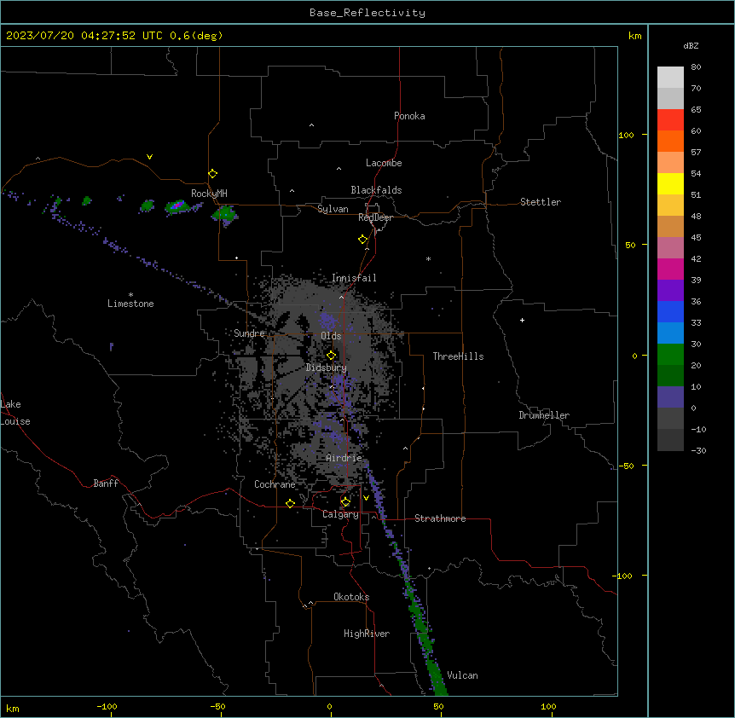Click the Ponoka town label
Viewport: 735px width, 718px height.
coord(409,116)
